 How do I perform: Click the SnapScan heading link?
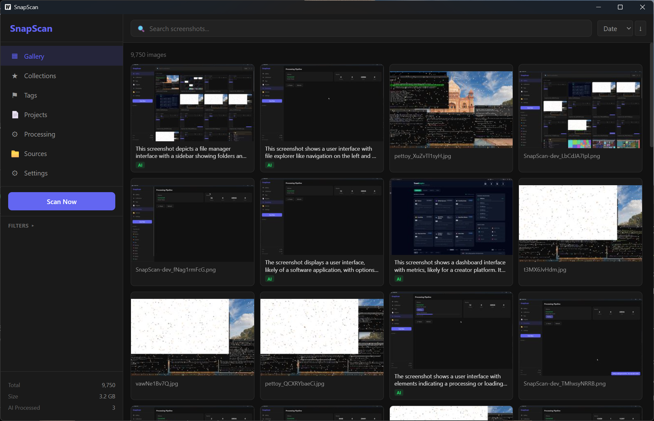(31, 29)
